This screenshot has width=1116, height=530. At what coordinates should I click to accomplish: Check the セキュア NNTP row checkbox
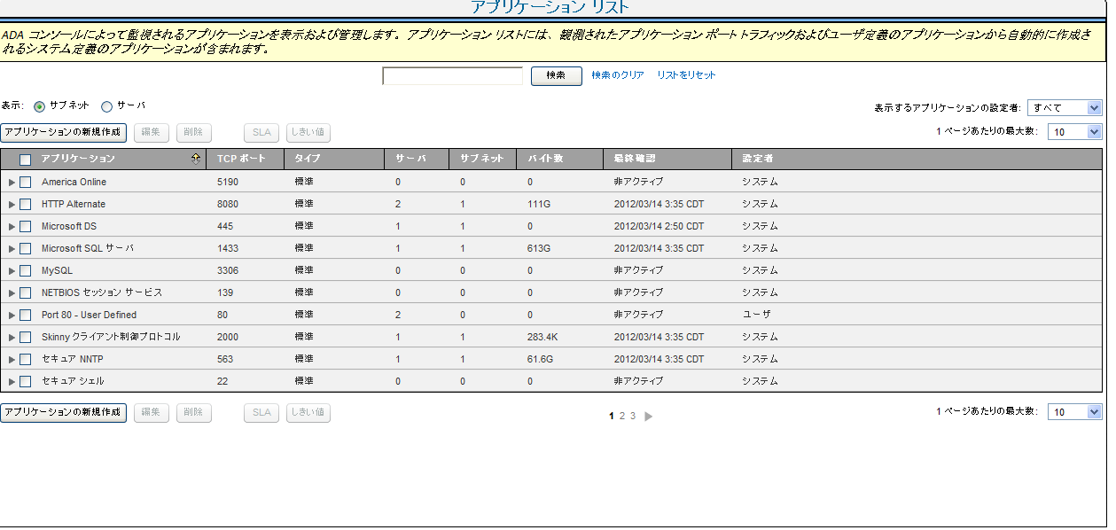click(x=25, y=359)
